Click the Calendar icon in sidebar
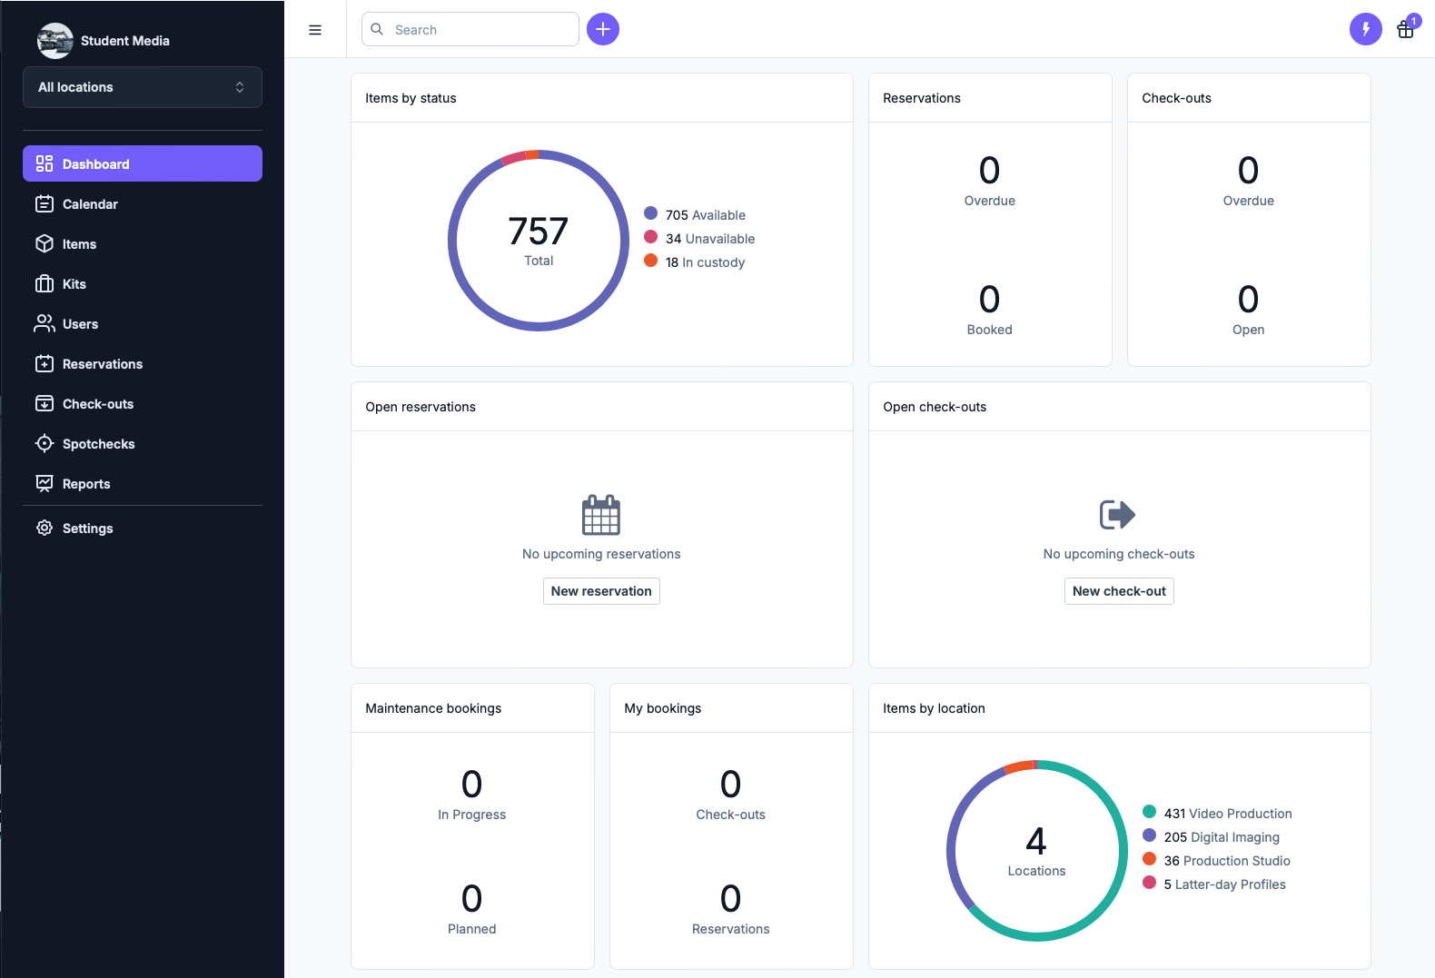This screenshot has width=1435, height=978. tap(45, 204)
